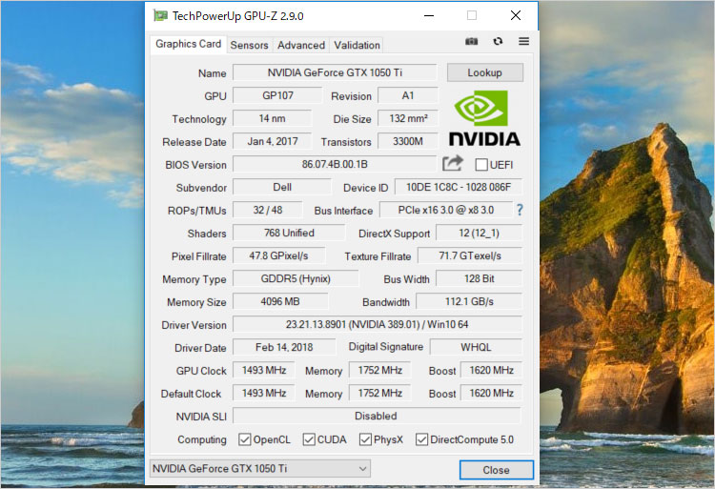Click the Texture Fillrate field 71.7 GTexel/s
The height and width of the screenshot is (489, 715).
point(470,255)
